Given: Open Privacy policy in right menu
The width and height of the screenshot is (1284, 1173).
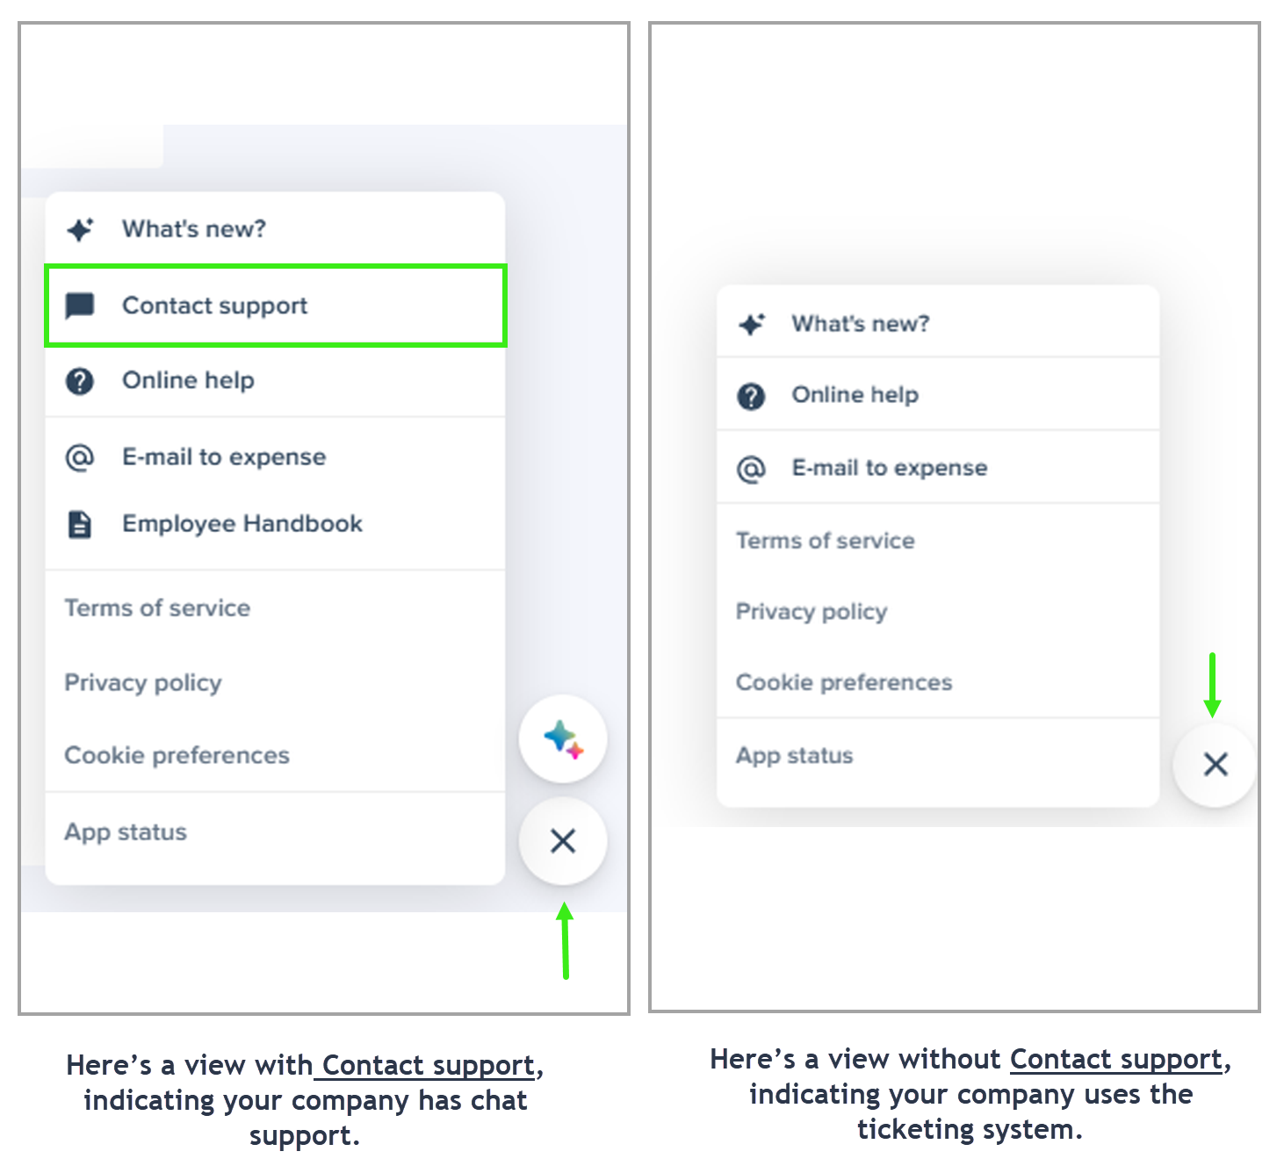Looking at the screenshot, I should coord(812,612).
